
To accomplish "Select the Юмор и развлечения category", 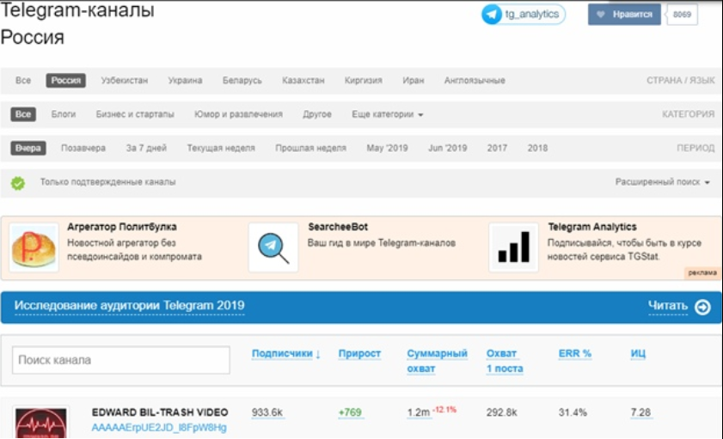I will coord(238,114).
